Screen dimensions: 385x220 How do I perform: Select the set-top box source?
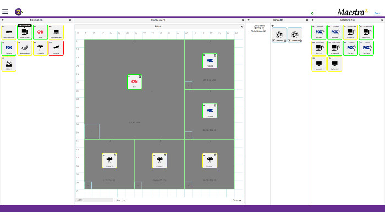(x=9, y=32)
